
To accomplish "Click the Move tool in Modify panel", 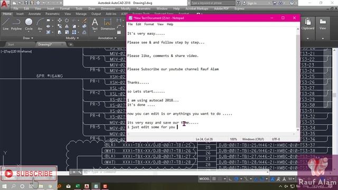I will coord(60,21).
